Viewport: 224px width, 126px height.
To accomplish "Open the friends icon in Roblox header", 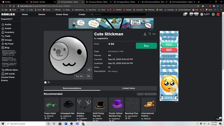I will click(196, 14).
